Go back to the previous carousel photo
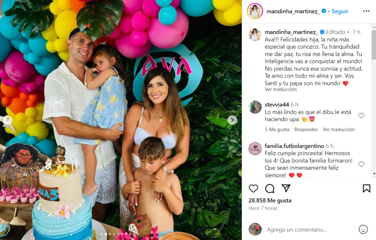 click(x=7, y=120)
